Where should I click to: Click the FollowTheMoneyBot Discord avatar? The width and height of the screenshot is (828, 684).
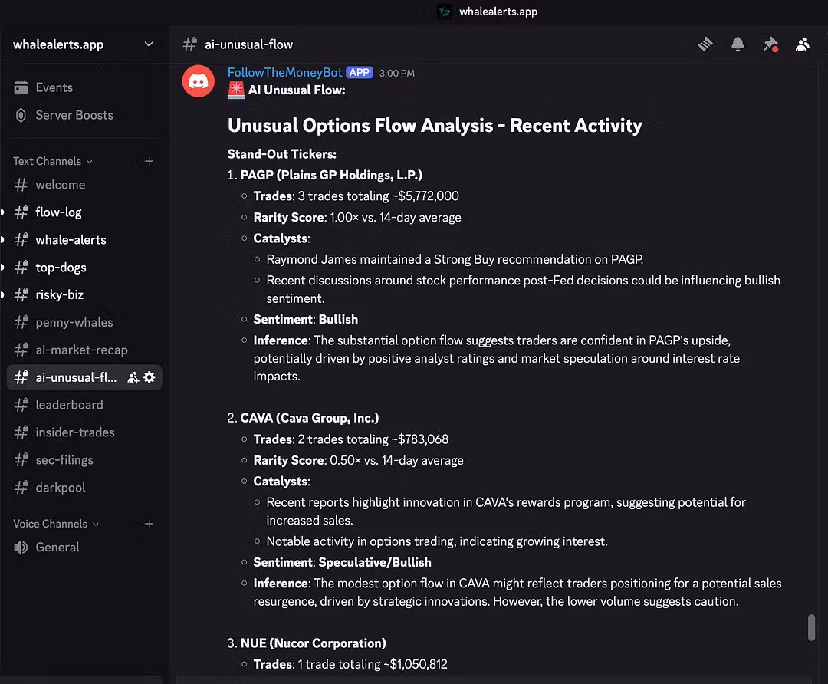pyautogui.click(x=199, y=81)
